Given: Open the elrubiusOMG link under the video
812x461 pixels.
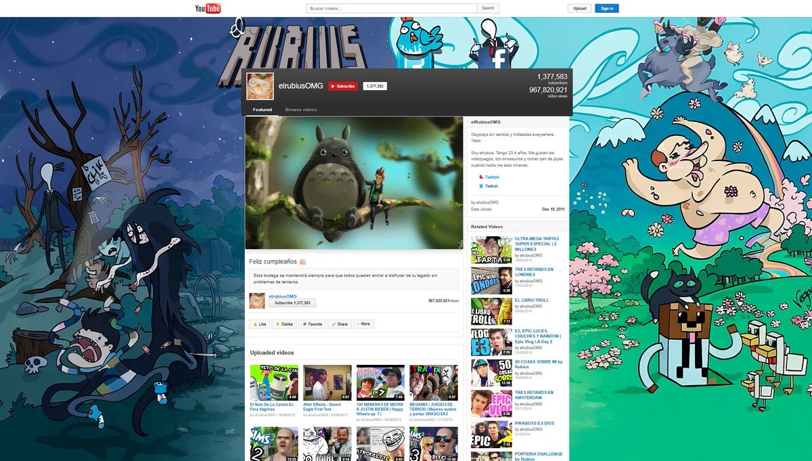Looking at the screenshot, I should [283, 296].
